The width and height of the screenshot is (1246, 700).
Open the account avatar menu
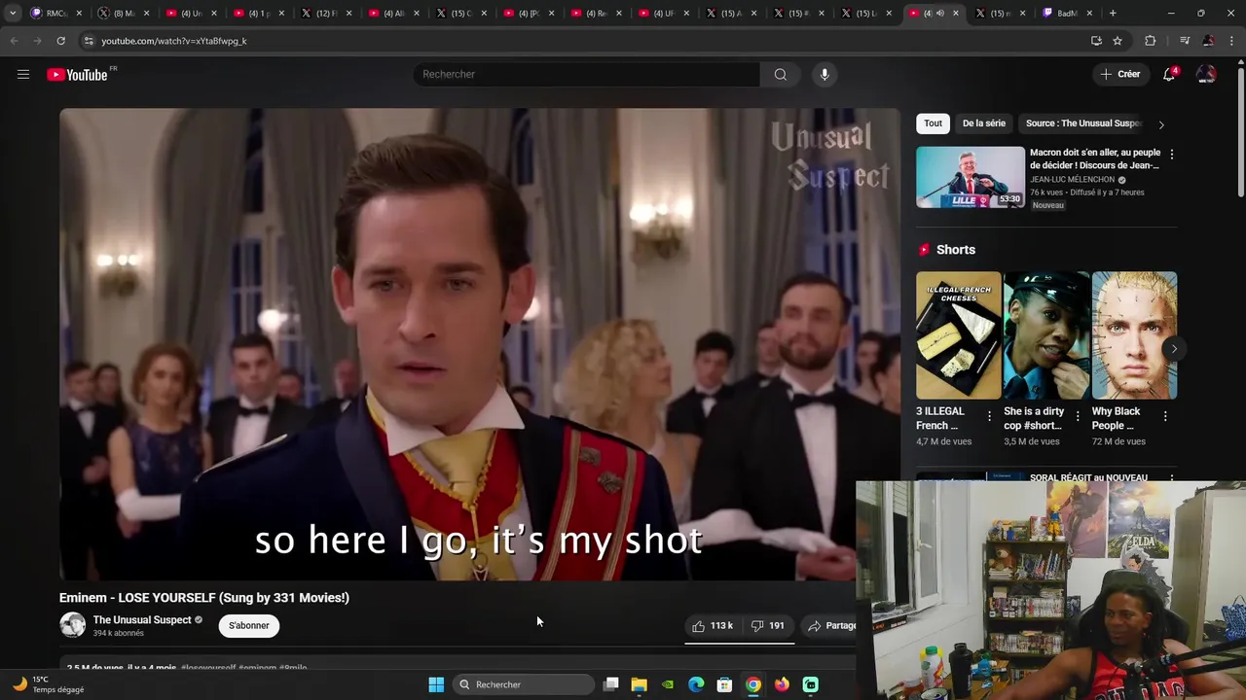(x=1206, y=74)
